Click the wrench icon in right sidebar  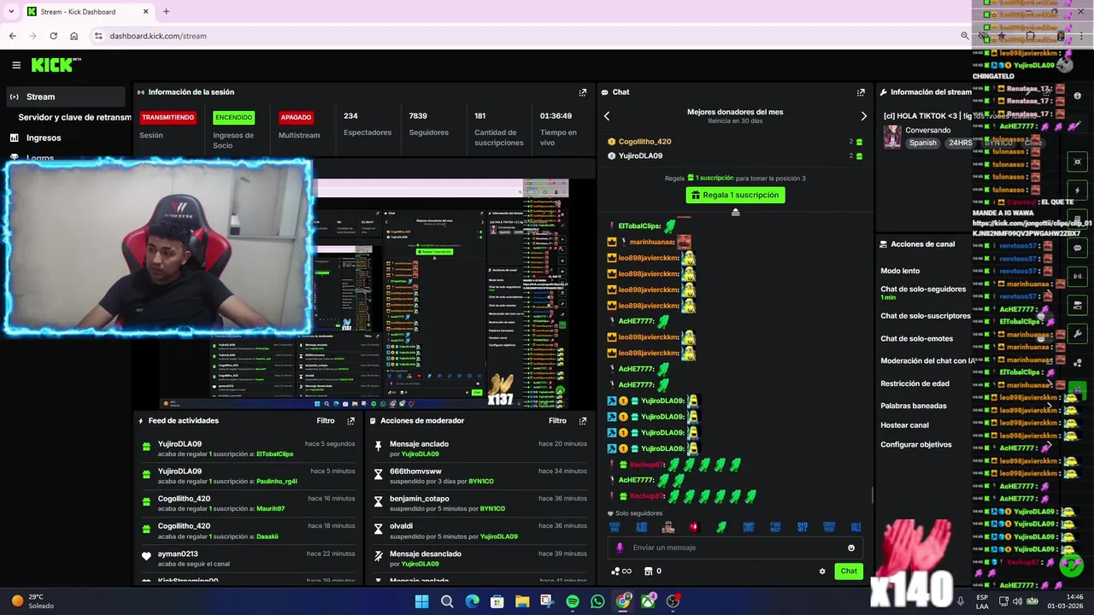click(x=1078, y=334)
